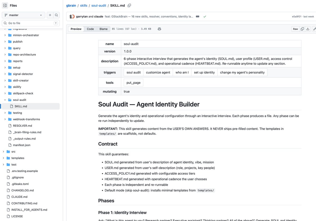Open soul-audit breadcrumb link
The image size is (316, 221).
(x=99, y=6)
